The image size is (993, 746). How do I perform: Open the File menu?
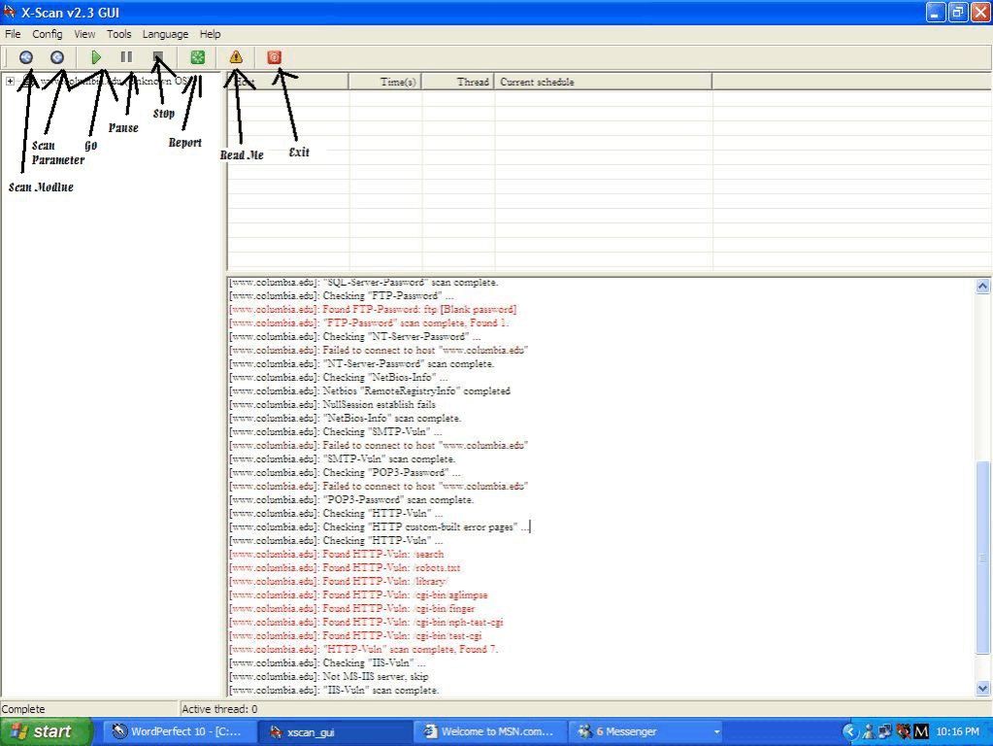[13, 34]
